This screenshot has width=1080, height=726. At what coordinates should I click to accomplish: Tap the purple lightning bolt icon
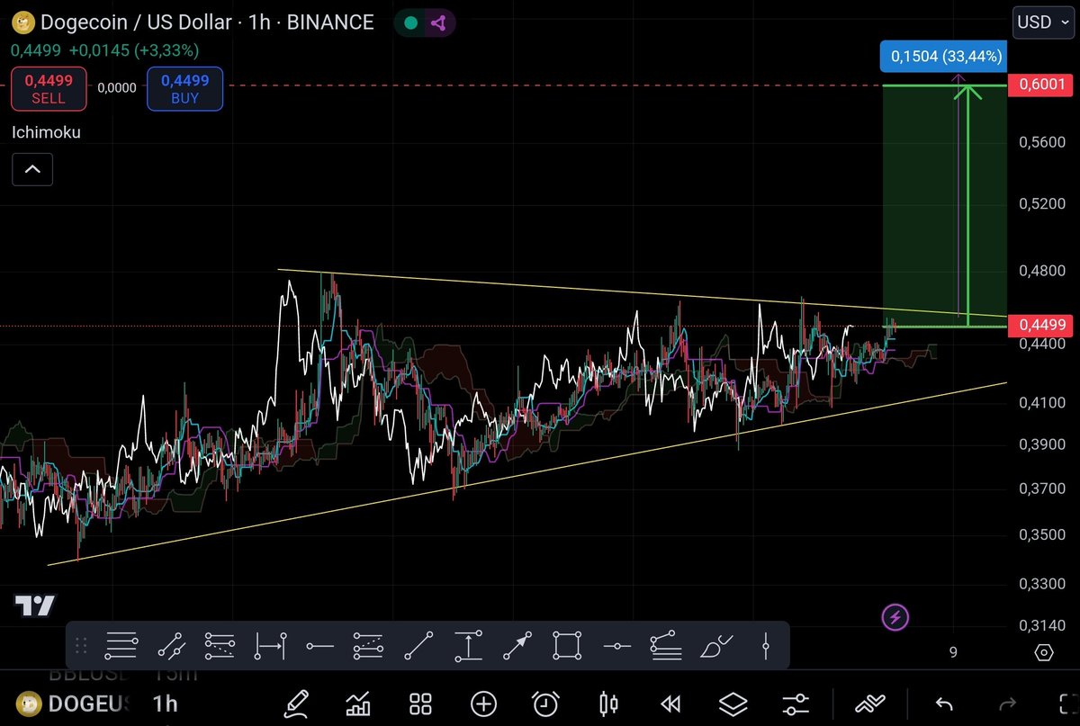[895, 617]
